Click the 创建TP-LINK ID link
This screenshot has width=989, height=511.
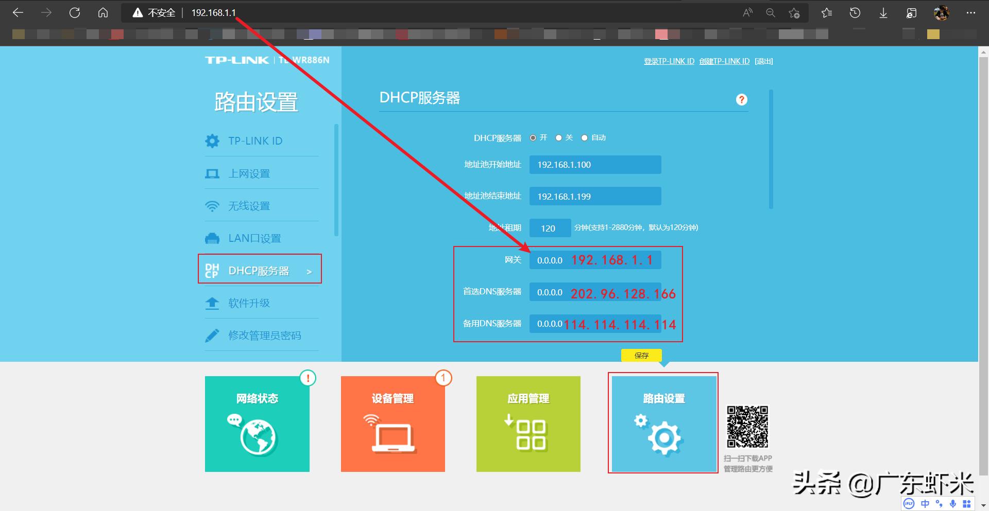click(724, 61)
